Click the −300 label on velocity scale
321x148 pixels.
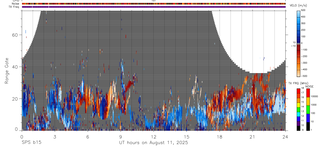point(305,63)
